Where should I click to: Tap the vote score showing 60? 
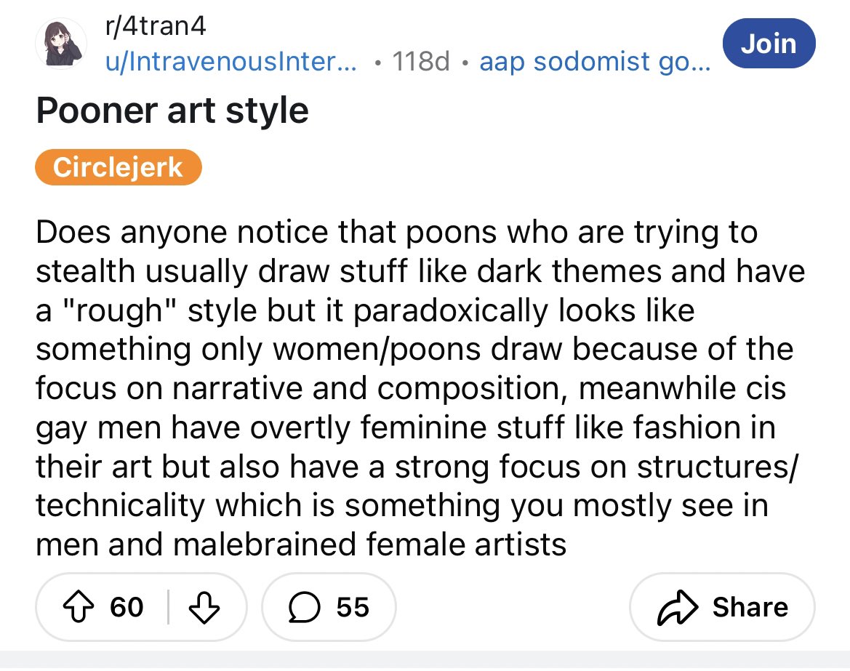(127, 607)
